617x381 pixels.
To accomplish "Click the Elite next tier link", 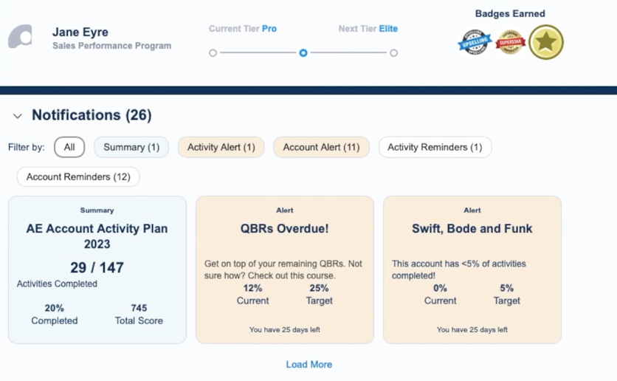I will 388,29.
